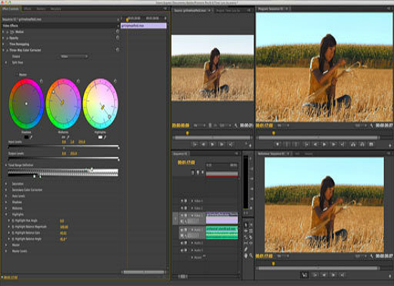Click the white Highlights color swatch
Image resolution: width=394 pixels, height=286 pixels.
[x=100, y=137]
